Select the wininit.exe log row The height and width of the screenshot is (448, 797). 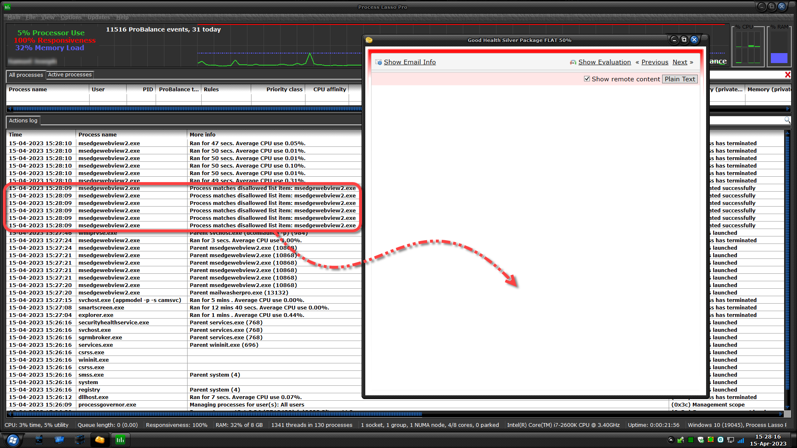pyautogui.click(x=184, y=360)
